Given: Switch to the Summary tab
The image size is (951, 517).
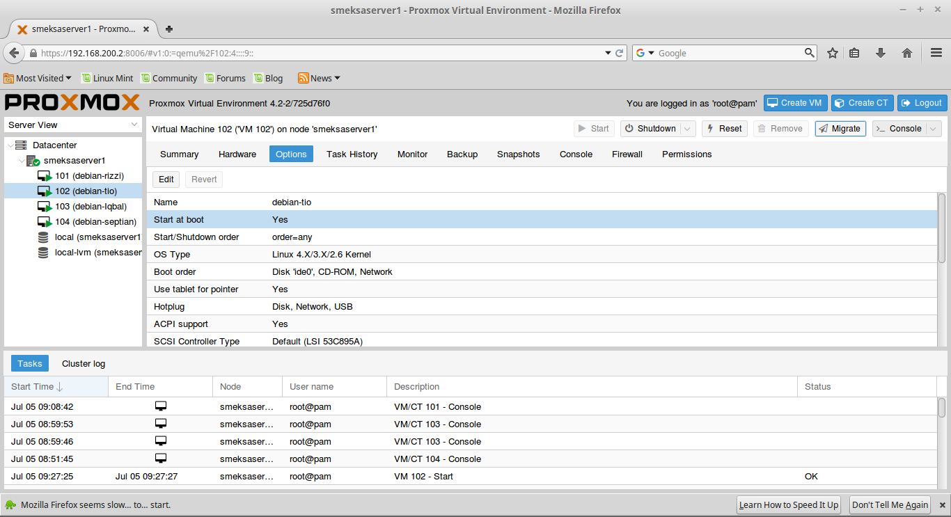Looking at the screenshot, I should (x=179, y=154).
